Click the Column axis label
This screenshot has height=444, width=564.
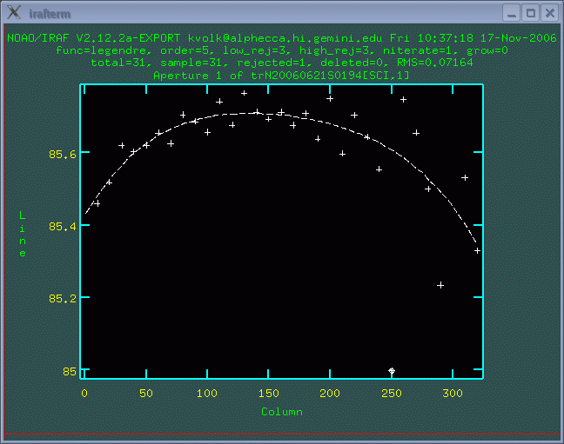click(282, 412)
